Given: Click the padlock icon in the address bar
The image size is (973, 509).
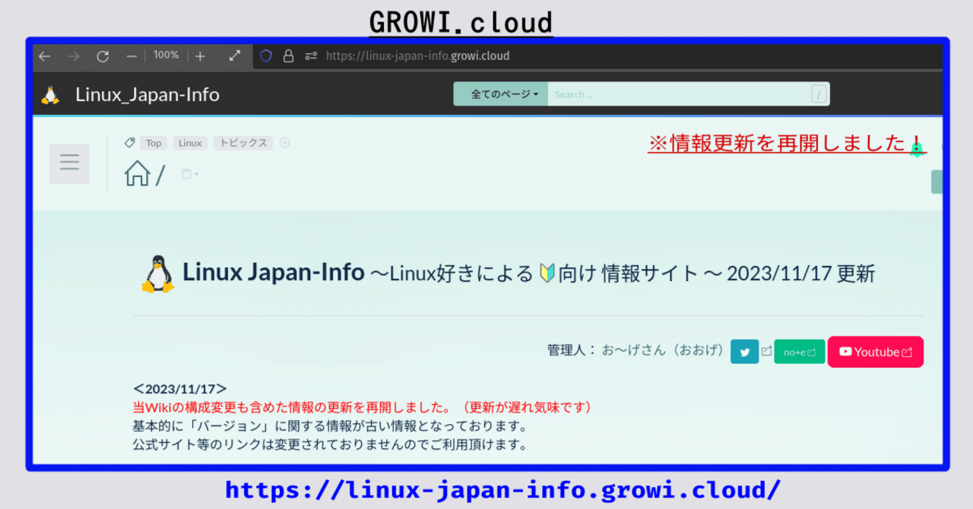Looking at the screenshot, I should [x=289, y=55].
